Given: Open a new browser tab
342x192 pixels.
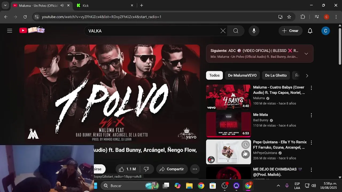Looking at the screenshot, I should coord(142,5).
